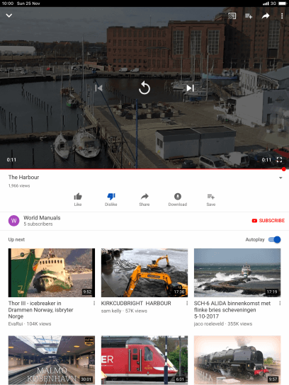289x385 pixels.
Task: Tap the Cast to device icon
Action: tap(232, 16)
